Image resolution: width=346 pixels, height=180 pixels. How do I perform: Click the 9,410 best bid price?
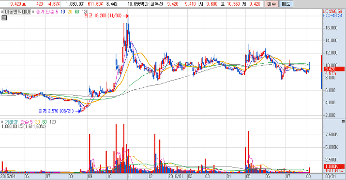point(190,4)
